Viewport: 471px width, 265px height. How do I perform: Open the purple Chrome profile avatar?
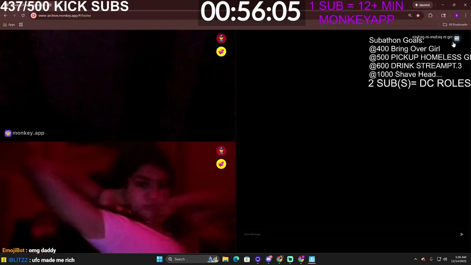pyautogui.click(x=457, y=15)
